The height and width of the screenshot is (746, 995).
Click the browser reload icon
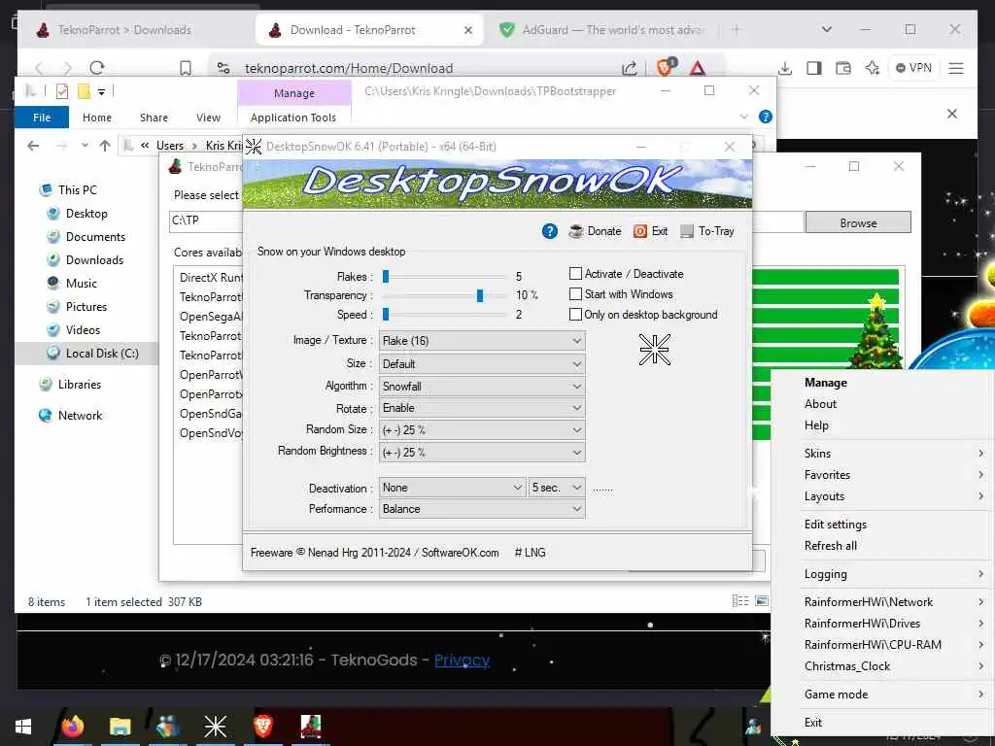click(x=96, y=68)
